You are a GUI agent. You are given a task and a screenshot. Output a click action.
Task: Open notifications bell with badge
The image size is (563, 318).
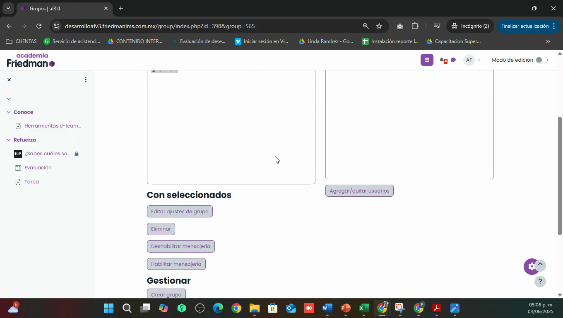[443, 60]
